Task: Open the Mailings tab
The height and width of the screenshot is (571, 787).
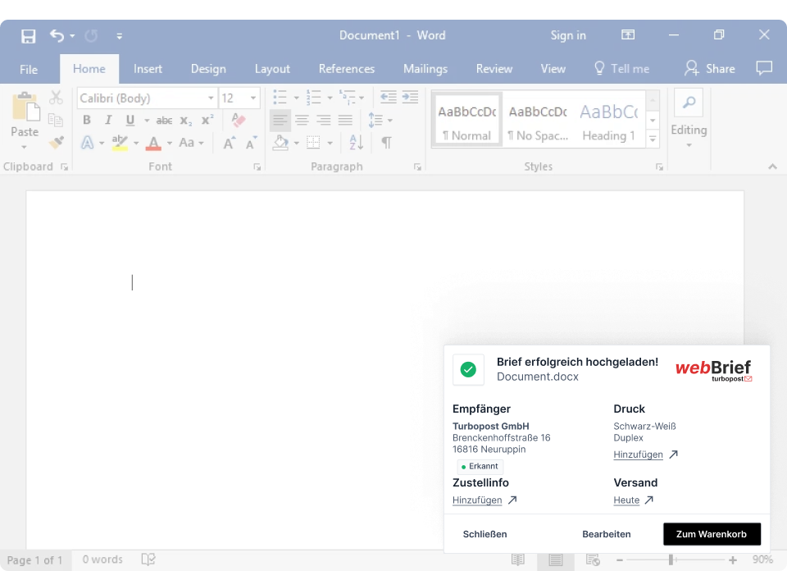Action: coord(425,69)
